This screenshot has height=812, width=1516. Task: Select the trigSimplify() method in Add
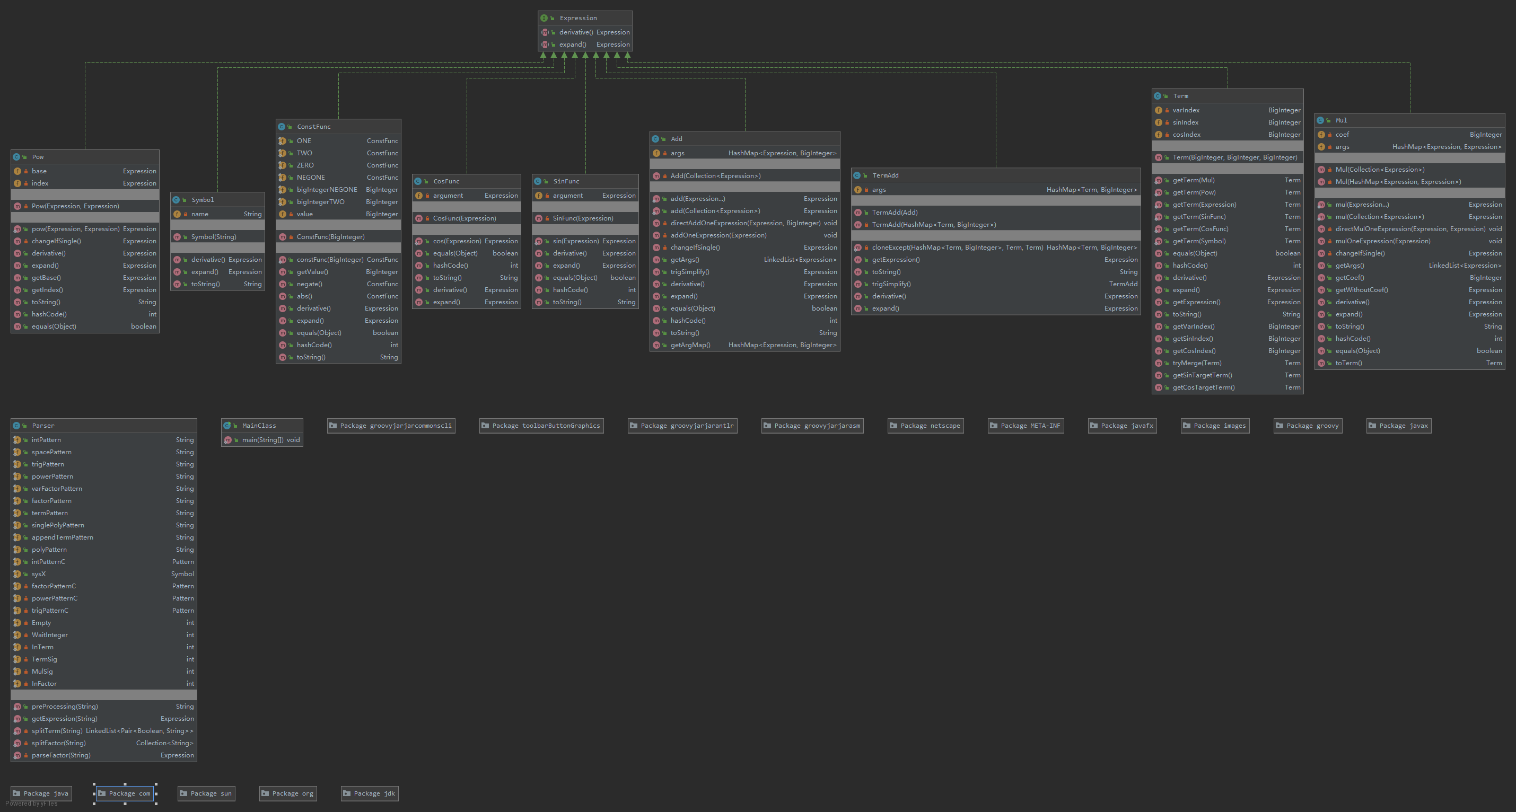pos(689,272)
